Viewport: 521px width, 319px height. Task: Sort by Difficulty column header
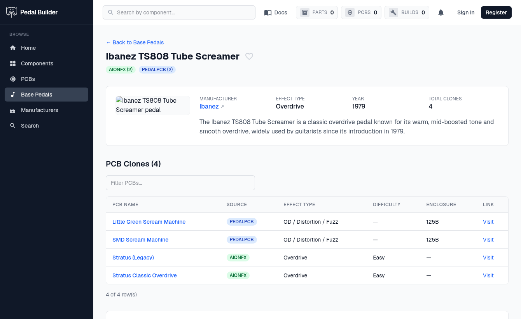point(386,205)
